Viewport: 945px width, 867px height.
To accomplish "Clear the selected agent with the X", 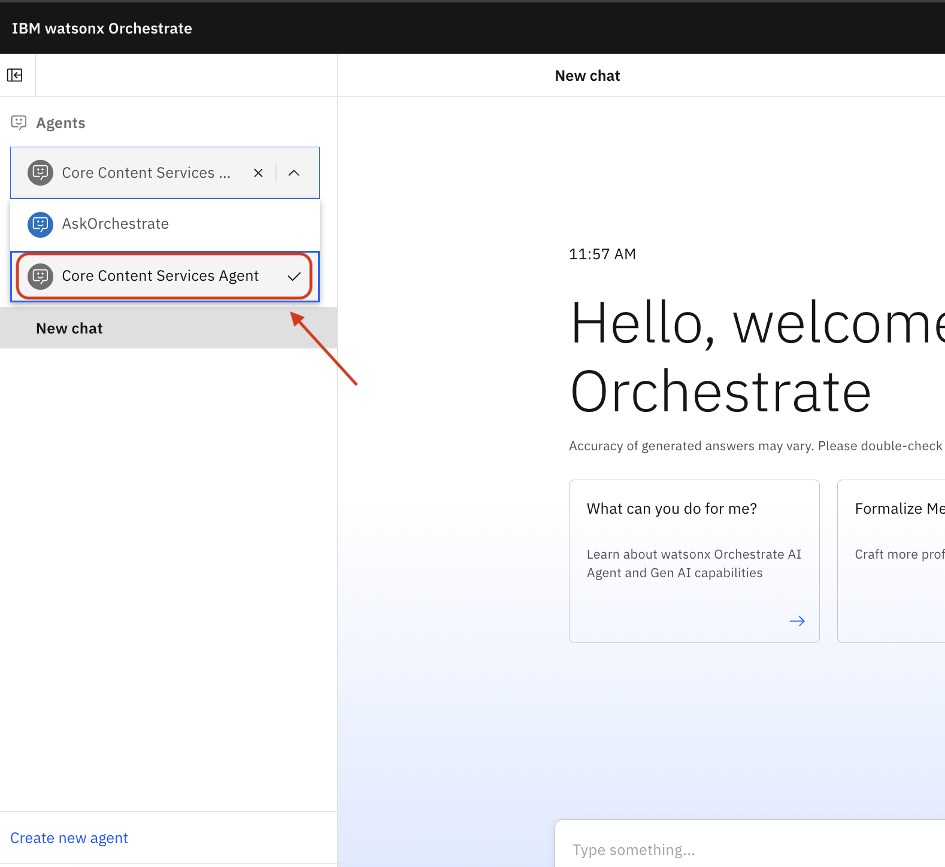I will point(258,173).
